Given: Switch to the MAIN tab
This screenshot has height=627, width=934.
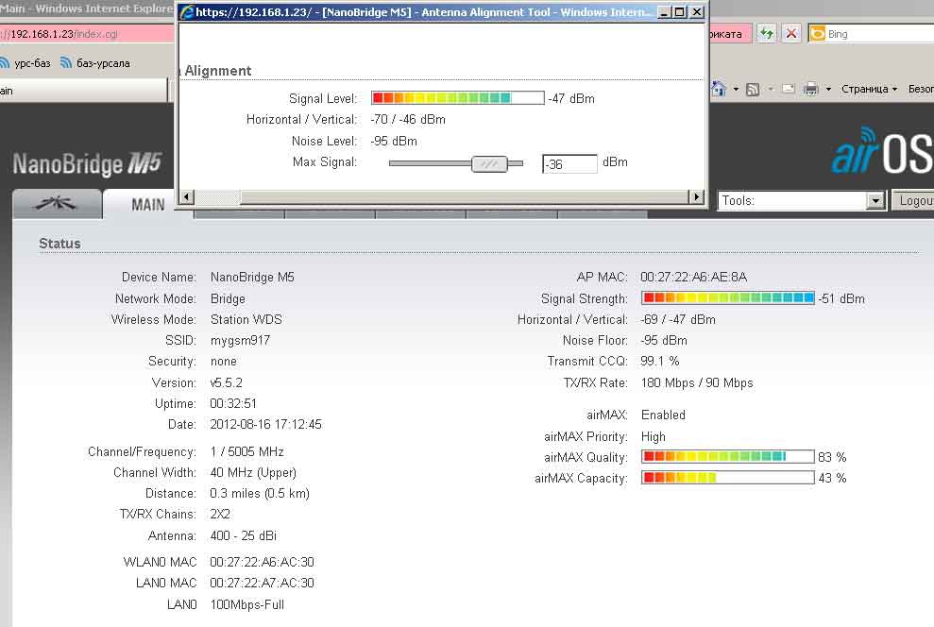Looking at the screenshot, I should (147, 205).
